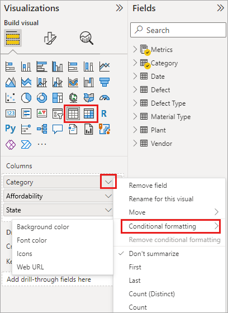228x313 pixels.
Task: Open the Affordability field dropdown
Action: (x=108, y=196)
